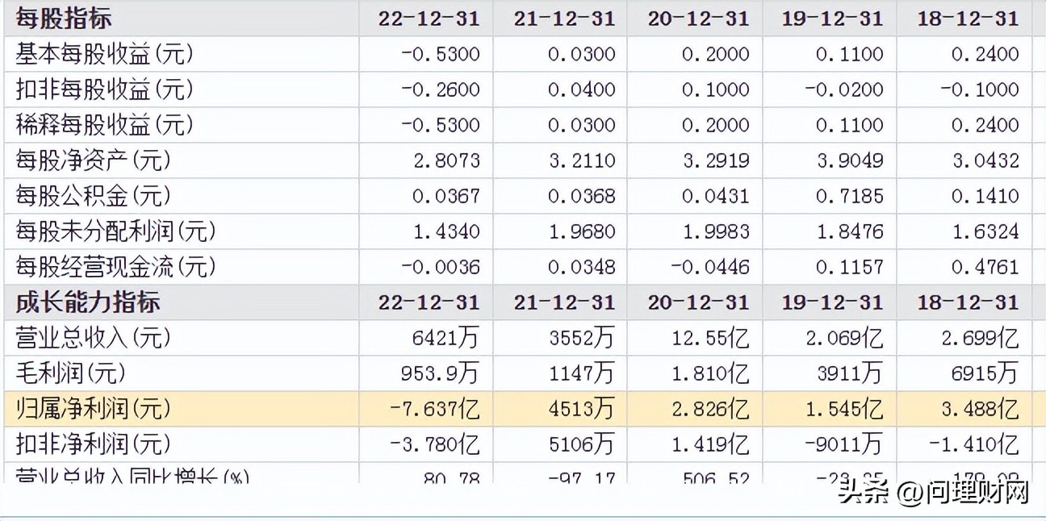Select the highlighted 归属净利润(元) row label
Image resolution: width=1046 pixels, height=521 pixels.
(x=93, y=409)
